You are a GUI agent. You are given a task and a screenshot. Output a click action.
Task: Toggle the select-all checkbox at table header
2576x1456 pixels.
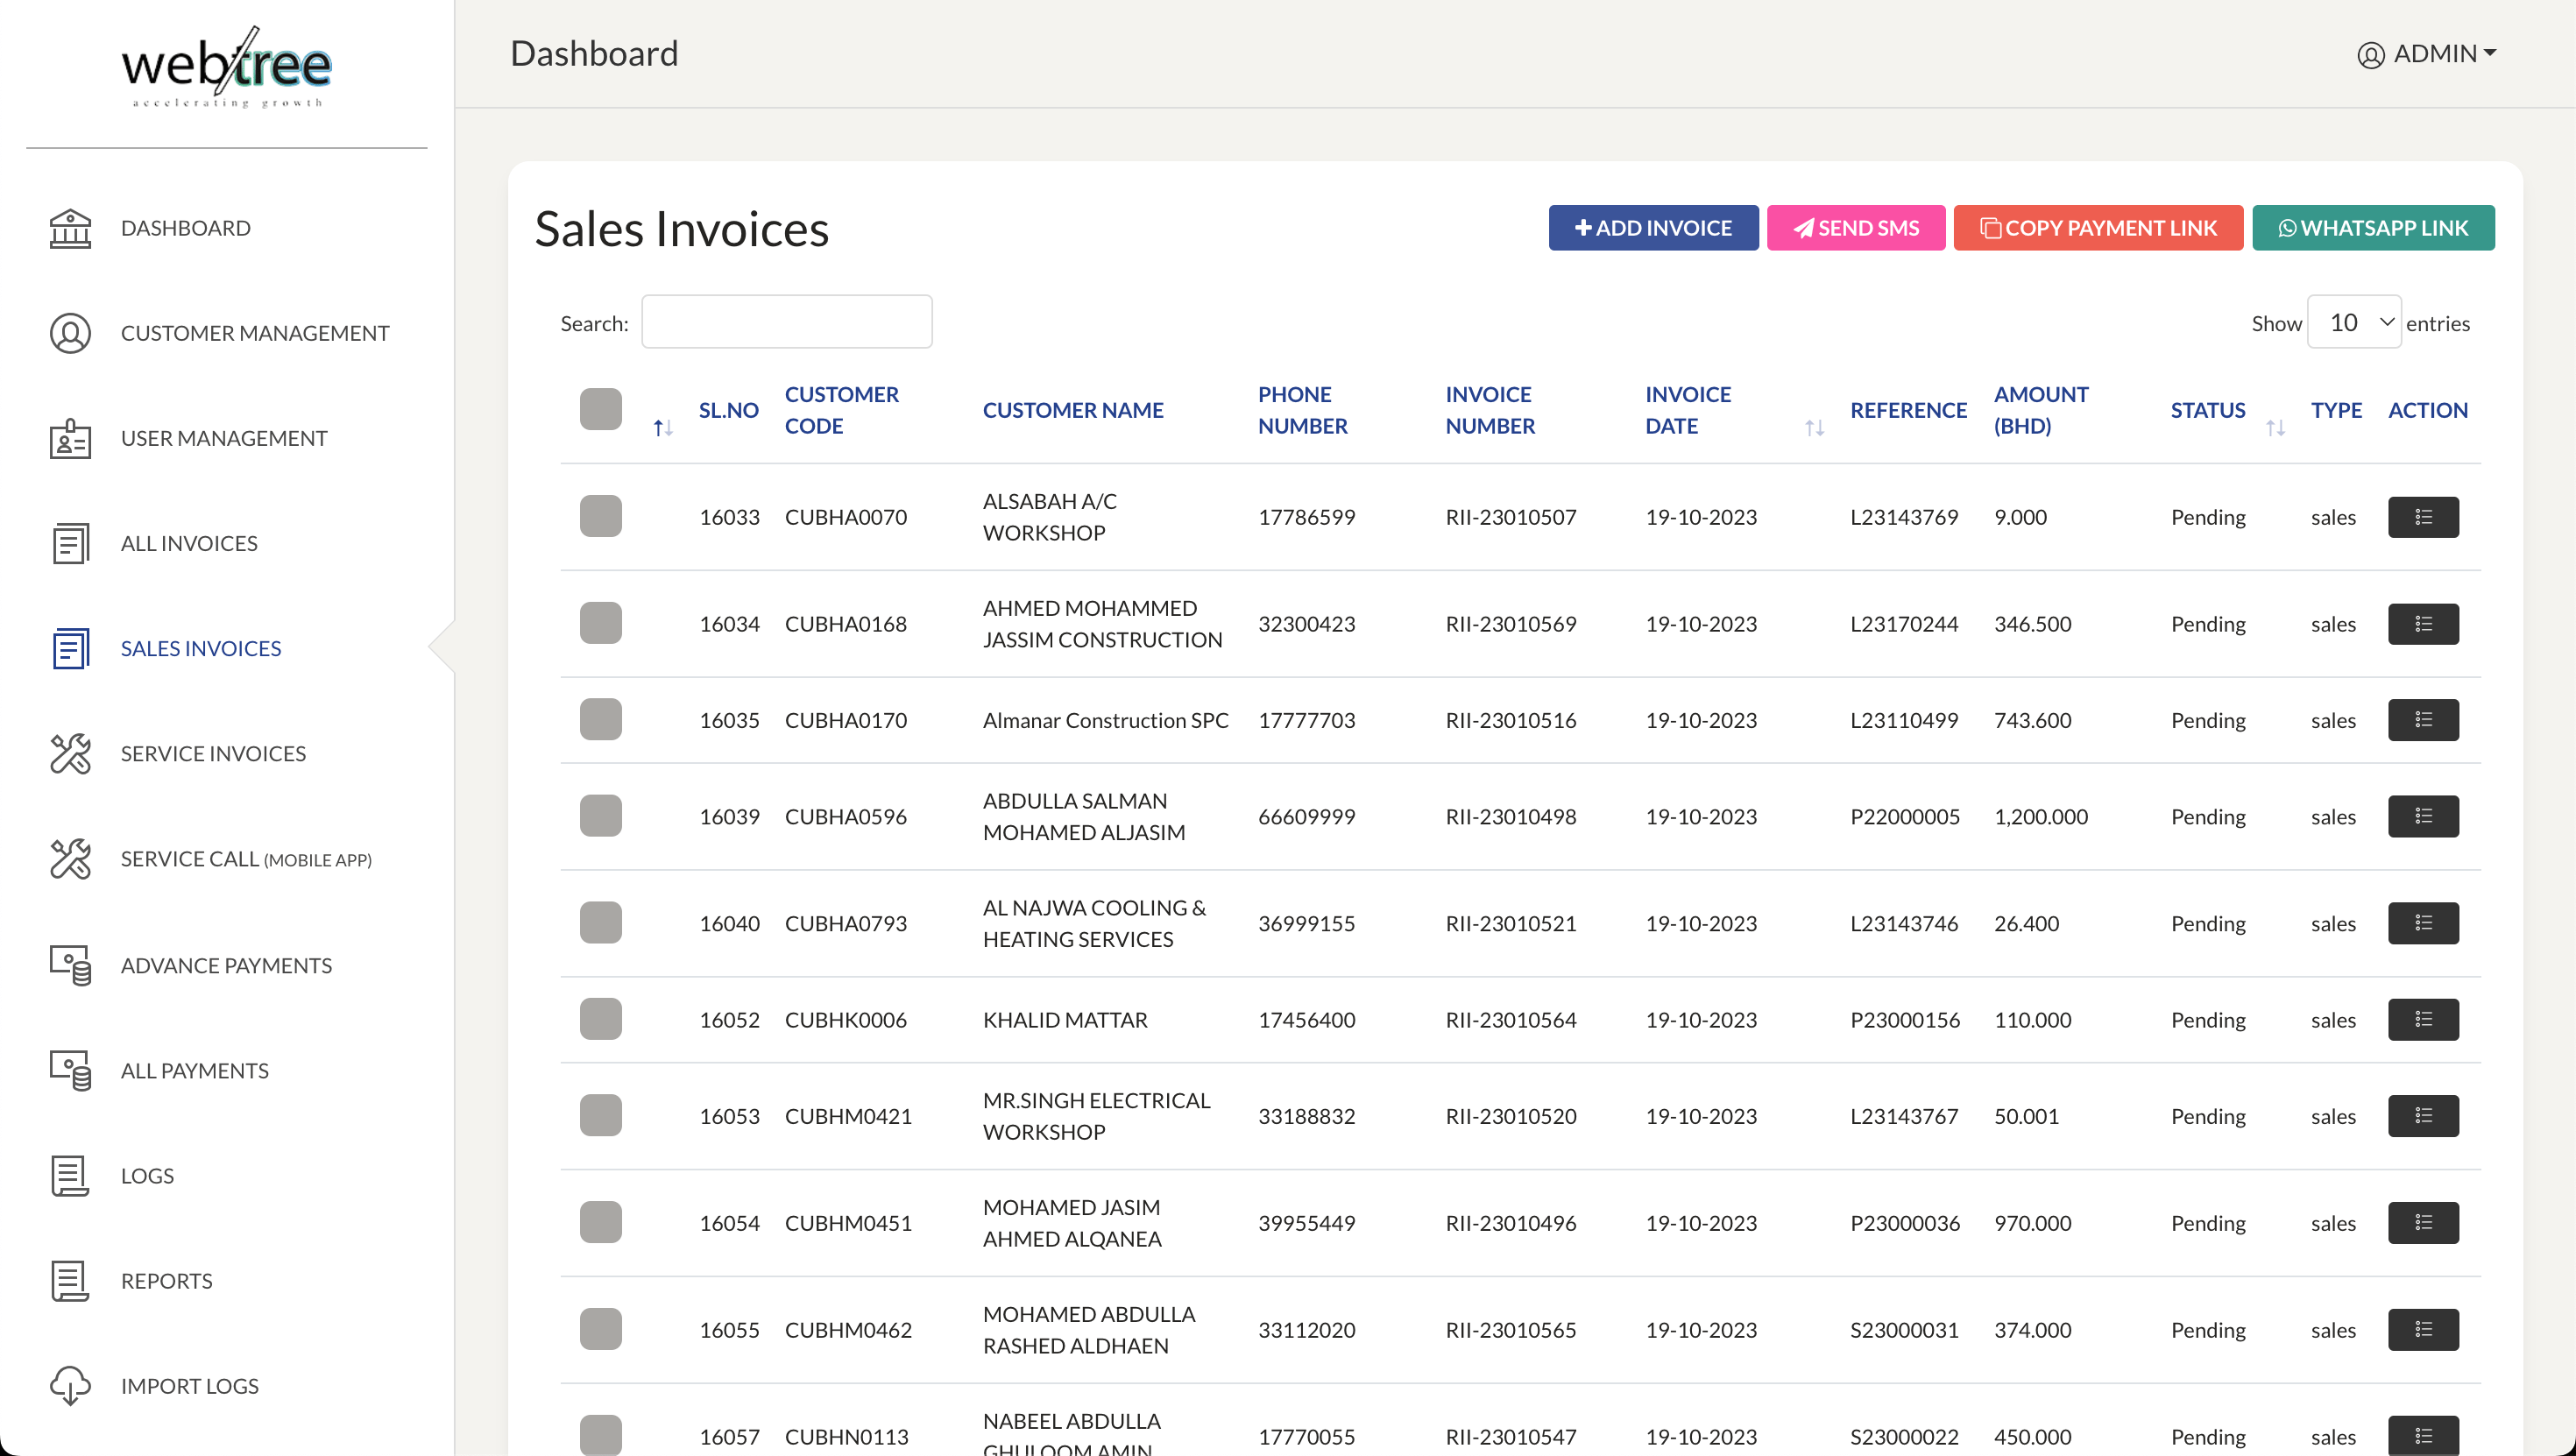602,408
